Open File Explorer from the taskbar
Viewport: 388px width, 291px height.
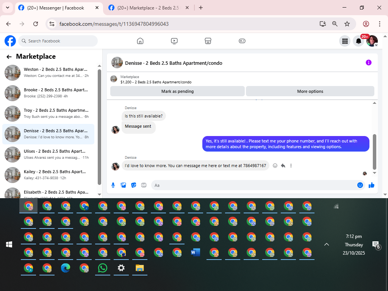coord(139,268)
